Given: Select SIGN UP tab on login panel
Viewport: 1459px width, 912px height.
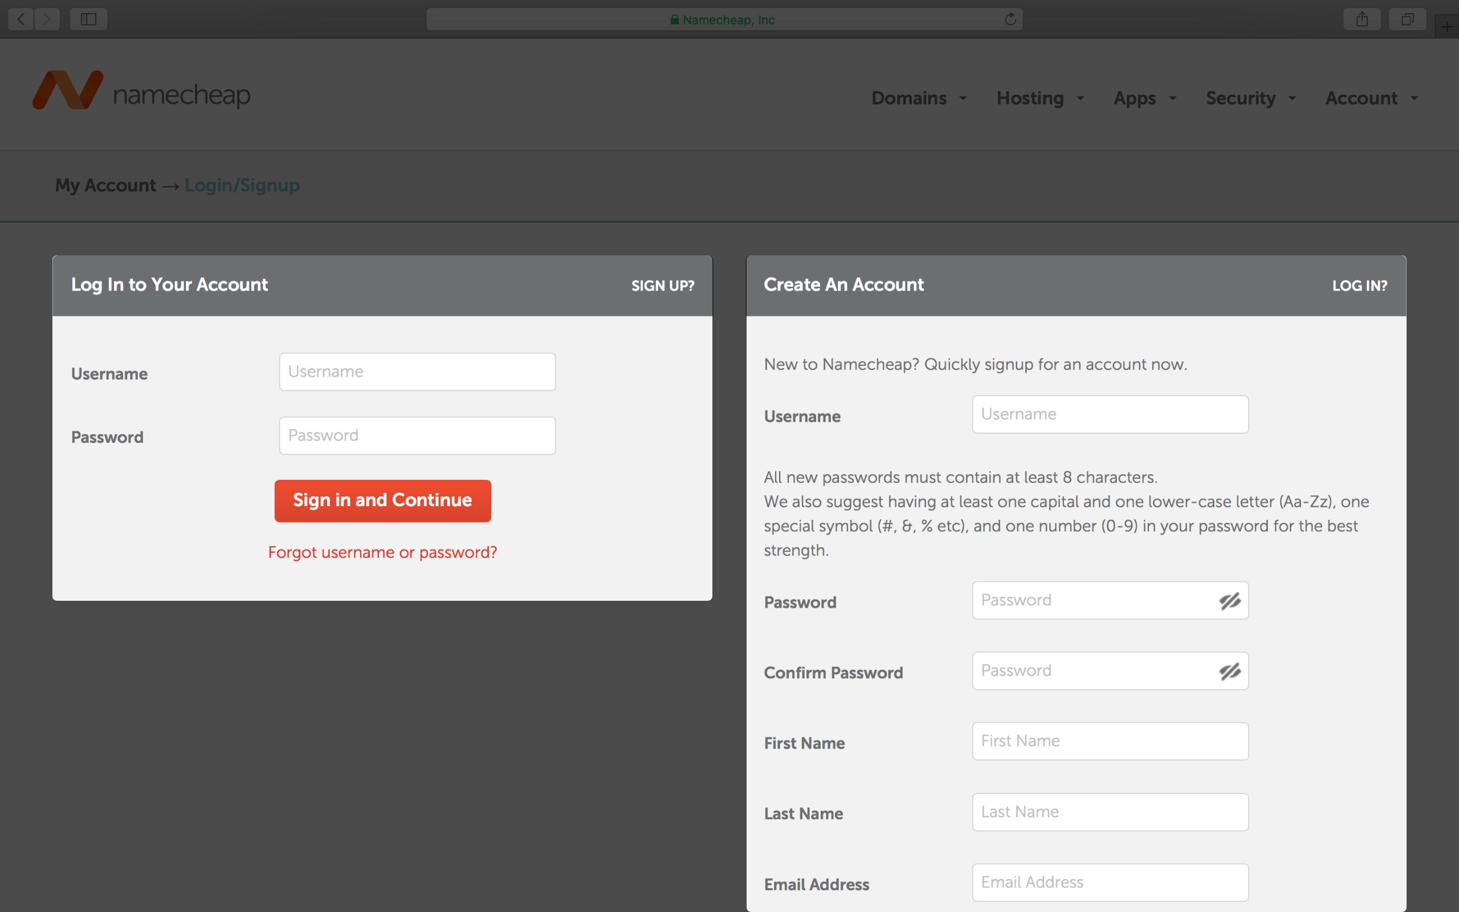Looking at the screenshot, I should pyautogui.click(x=663, y=285).
